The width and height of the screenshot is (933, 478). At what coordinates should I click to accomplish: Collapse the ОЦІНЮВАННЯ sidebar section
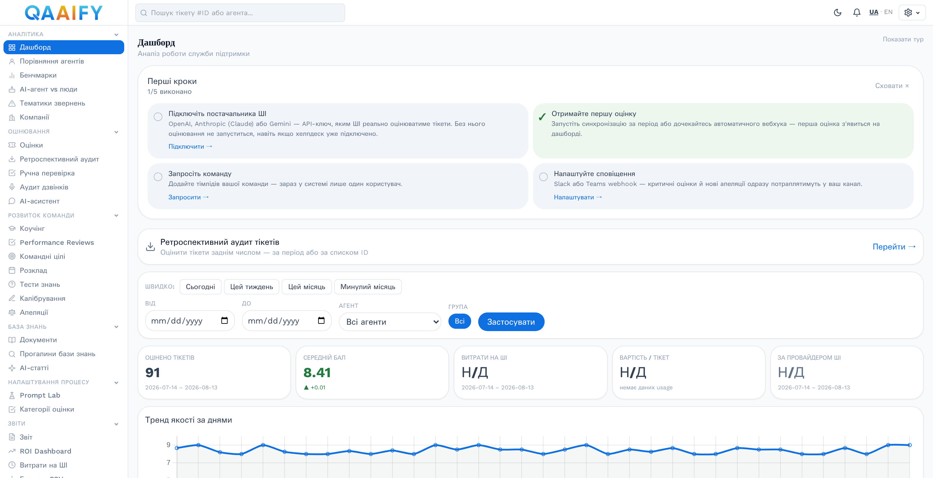[116, 132]
